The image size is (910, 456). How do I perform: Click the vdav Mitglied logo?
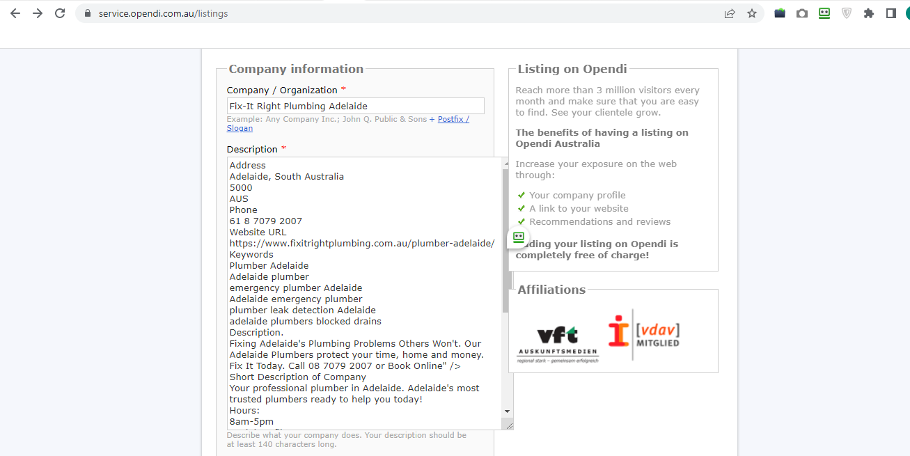[644, 335]
